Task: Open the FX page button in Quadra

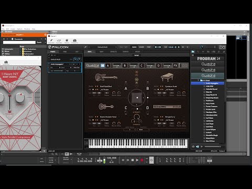Action: [x=175, y=66]
